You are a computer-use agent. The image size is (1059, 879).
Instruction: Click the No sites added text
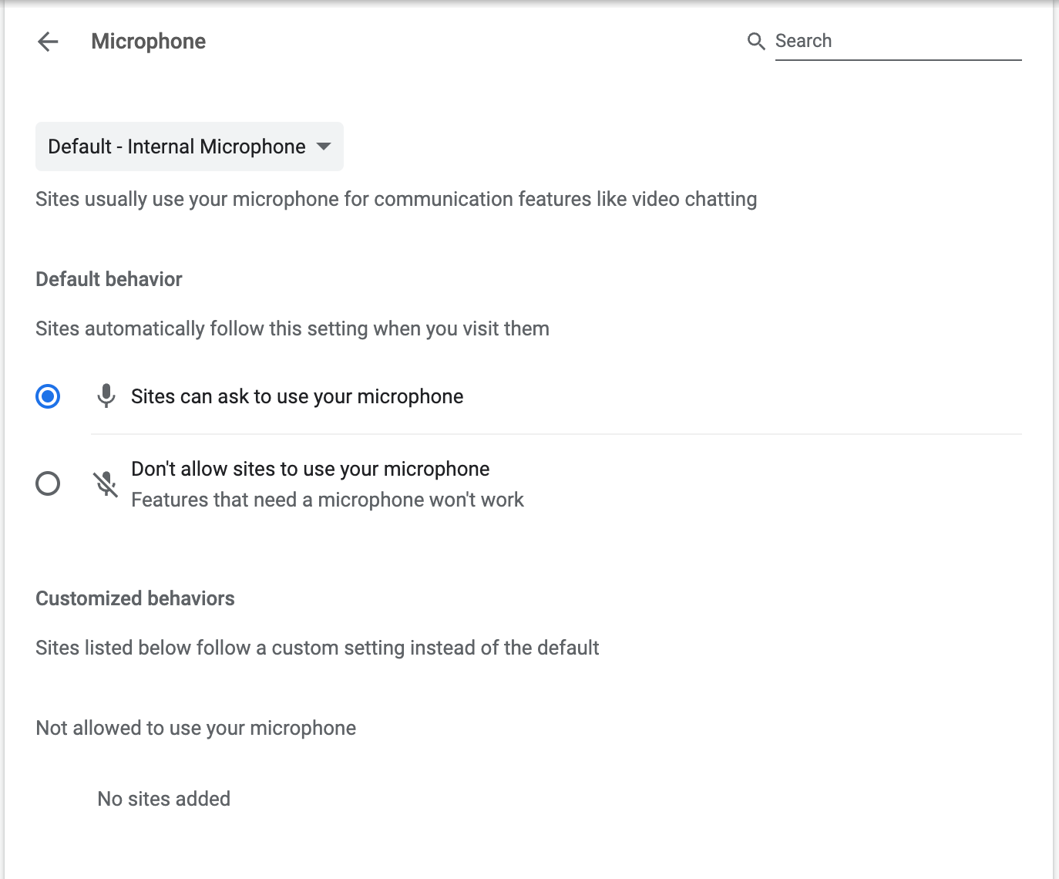(x=163, y=799)
